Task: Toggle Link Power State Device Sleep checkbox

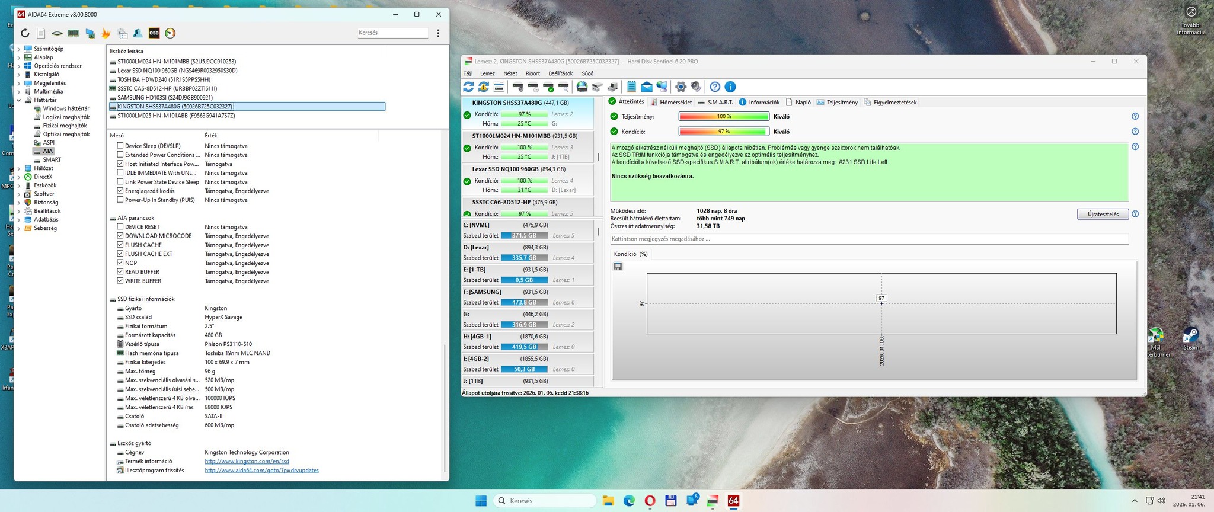Action: (120, 182)
